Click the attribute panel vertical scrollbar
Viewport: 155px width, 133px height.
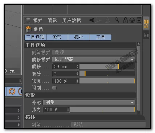[139, 78]
